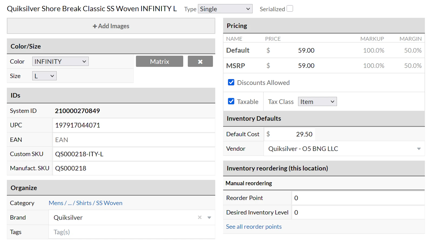Open the Brand dropdown arrow
The width and height of the screenshot is (432, 247).
click(x=209, y=218)
